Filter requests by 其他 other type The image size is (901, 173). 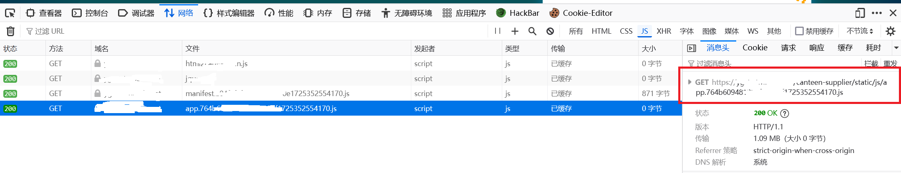[x=774, y=31]
